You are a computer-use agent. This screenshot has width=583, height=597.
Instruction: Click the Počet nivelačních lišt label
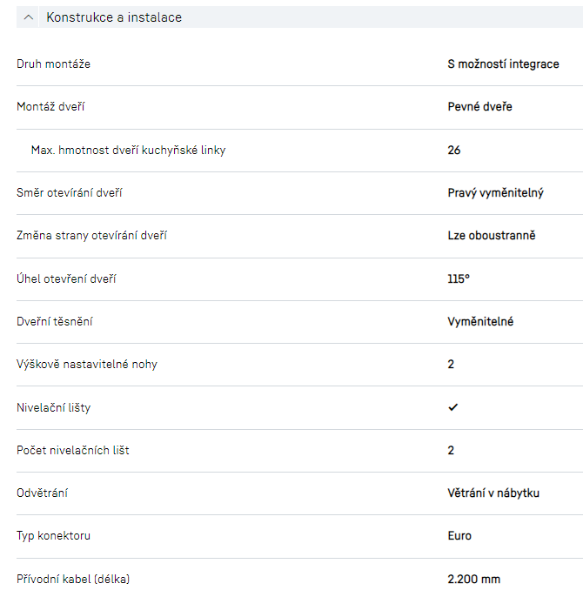coord(73,451)
